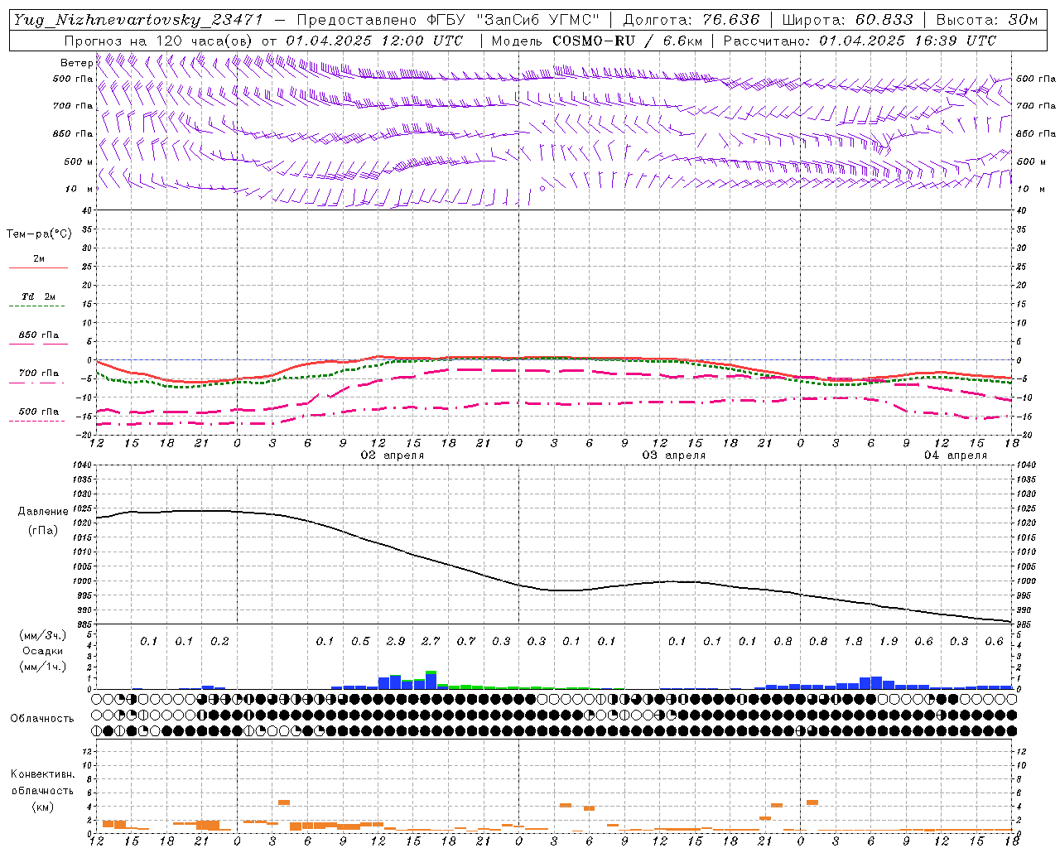Click the 'Ветер' wind panel label
Viewport: 1060px width, 848px height.
77,63
